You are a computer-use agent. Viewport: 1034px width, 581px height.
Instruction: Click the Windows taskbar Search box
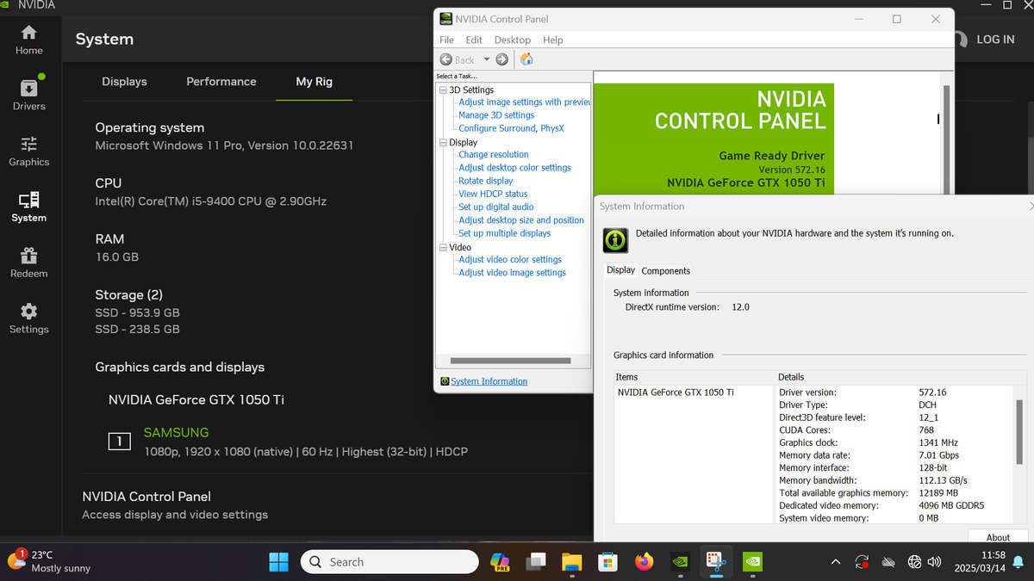pyautogui.click(x=389, y=562)
